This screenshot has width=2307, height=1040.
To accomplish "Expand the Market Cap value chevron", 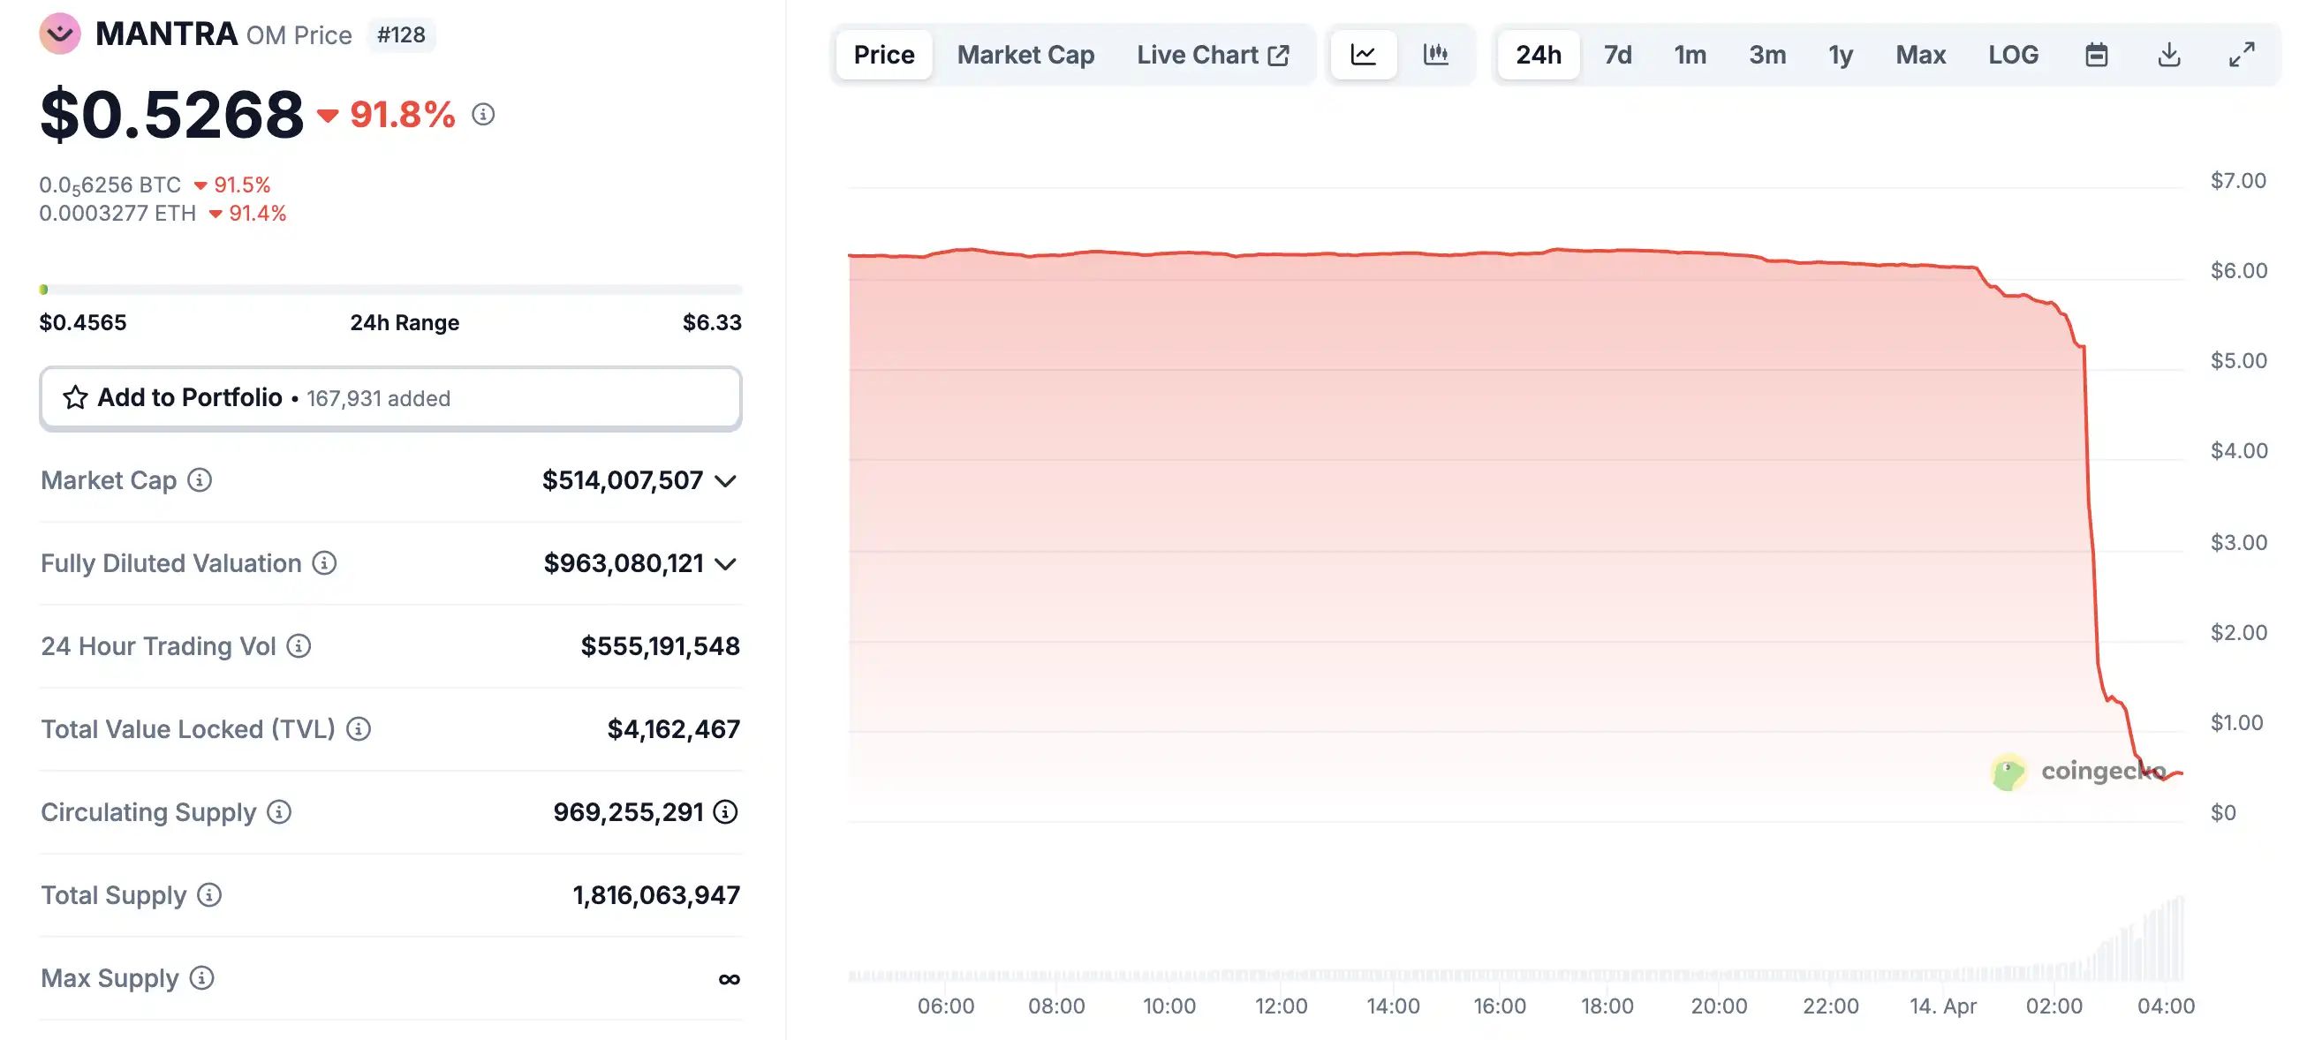I will tap(725, 481).
